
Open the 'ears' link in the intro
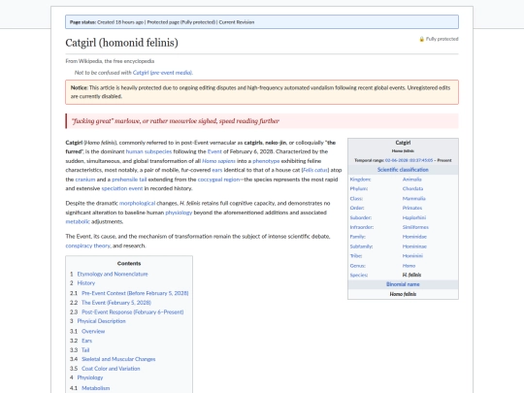point(217,170)
